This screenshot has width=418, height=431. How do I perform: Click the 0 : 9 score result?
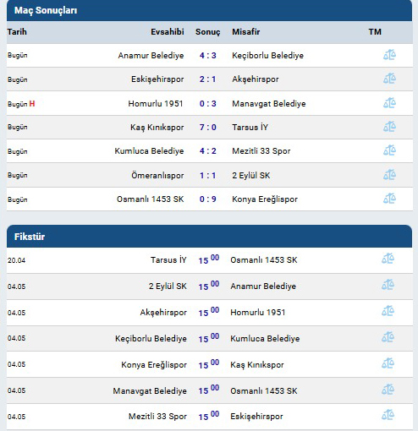[208, 199]
